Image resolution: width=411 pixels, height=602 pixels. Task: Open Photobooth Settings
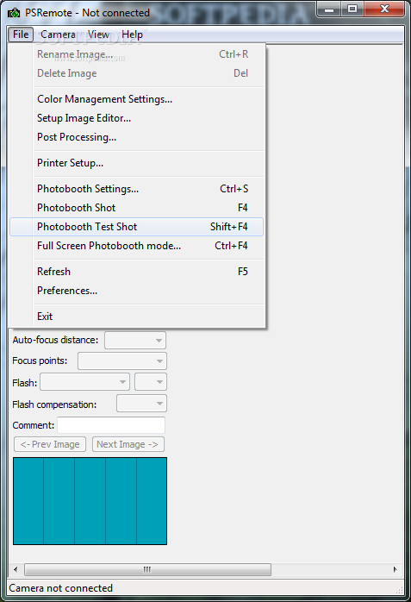pos(136,189)
